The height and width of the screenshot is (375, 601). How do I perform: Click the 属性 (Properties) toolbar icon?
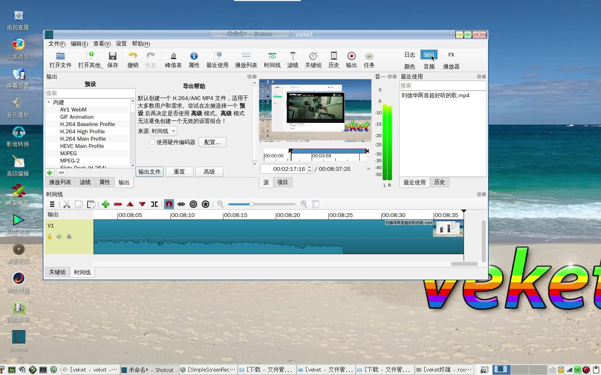point(194,60)
